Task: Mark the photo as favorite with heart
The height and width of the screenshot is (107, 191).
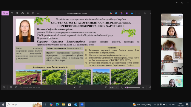Action: pos(11,87)
